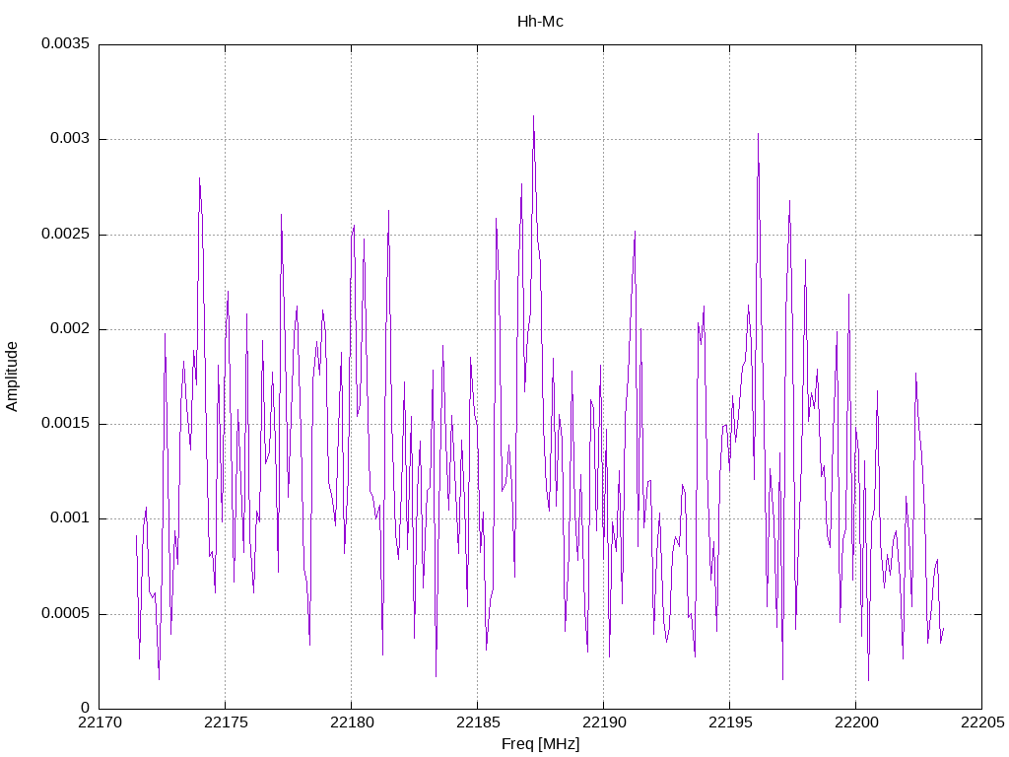Click the y-axis tick label 0.0005
Screen dimensions: 1009x757
66,613
